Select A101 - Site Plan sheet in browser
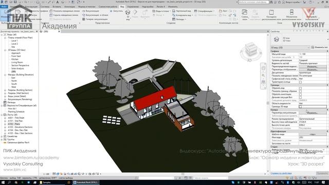This screenshot has height=185, width=329. click(x=15, y=121)
